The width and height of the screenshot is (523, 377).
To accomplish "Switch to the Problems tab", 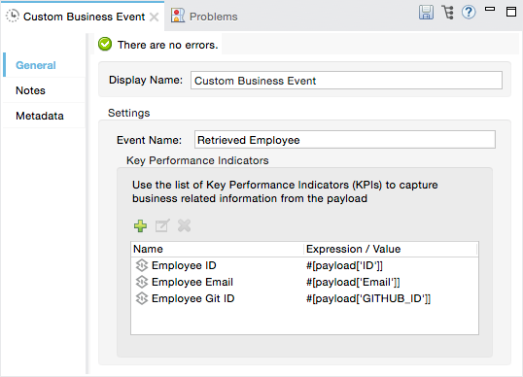I will pos(204,16).
